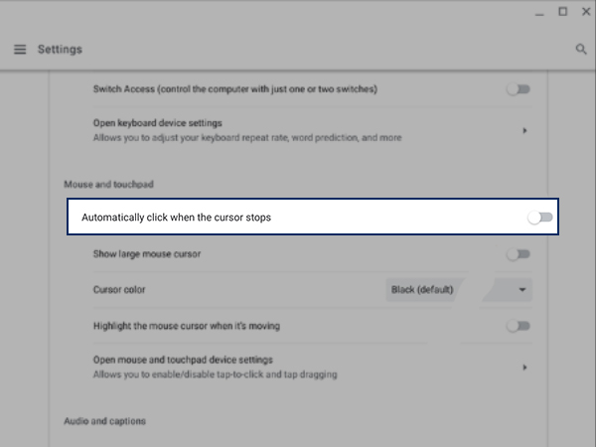Open the Cursor color dropdown
The image size is (596, 447).
coord(458,290)
